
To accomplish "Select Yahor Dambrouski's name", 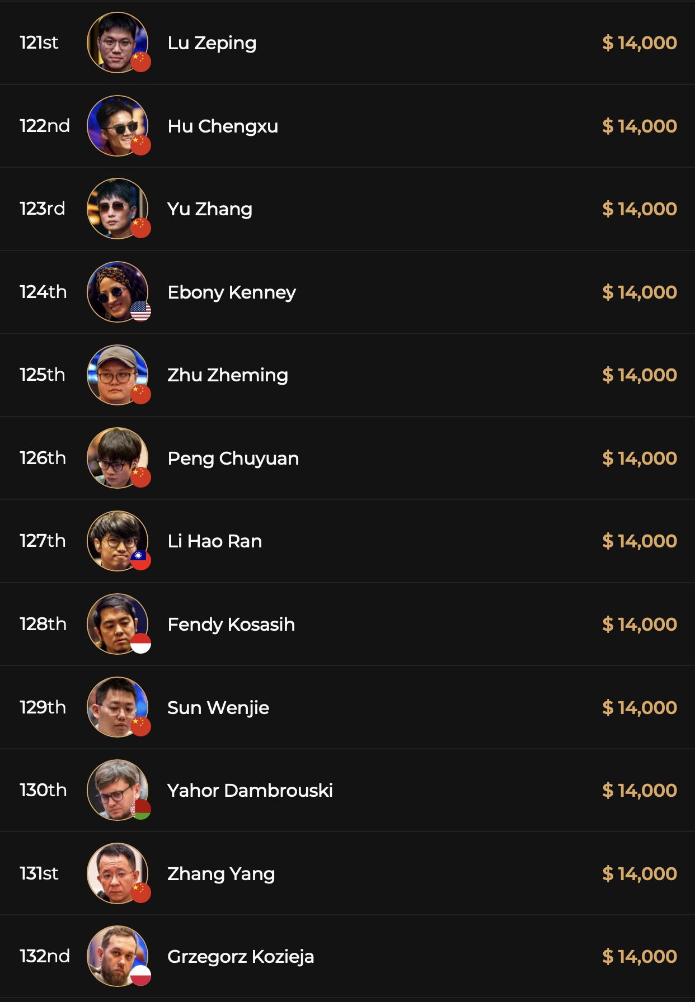I will click(x=250, y=790).
